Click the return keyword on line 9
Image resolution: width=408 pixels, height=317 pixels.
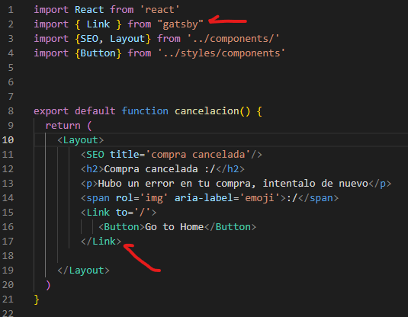63,126
